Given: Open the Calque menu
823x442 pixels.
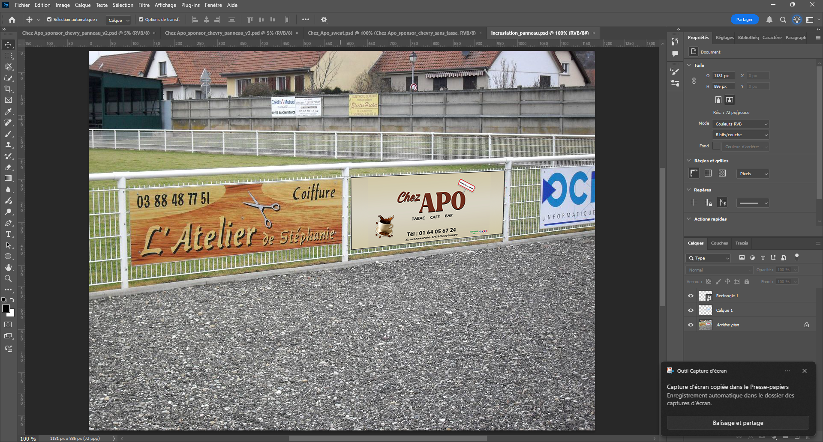Looking at the screenshot, I should tap(83, 5).
